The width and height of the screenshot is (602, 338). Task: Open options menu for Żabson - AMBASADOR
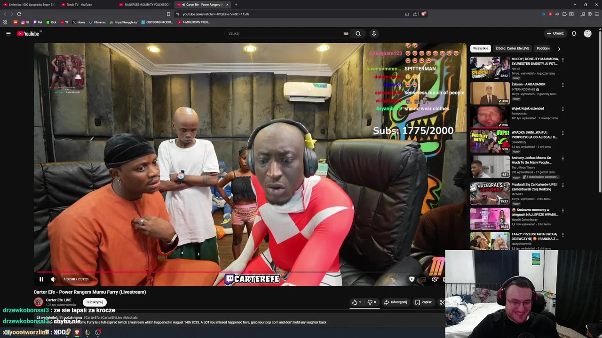(562, 85)
